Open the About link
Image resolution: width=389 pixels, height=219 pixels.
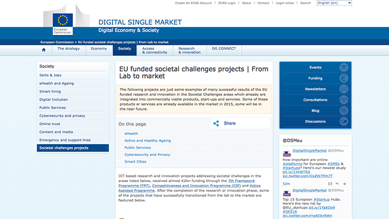(x=247, y=3)
